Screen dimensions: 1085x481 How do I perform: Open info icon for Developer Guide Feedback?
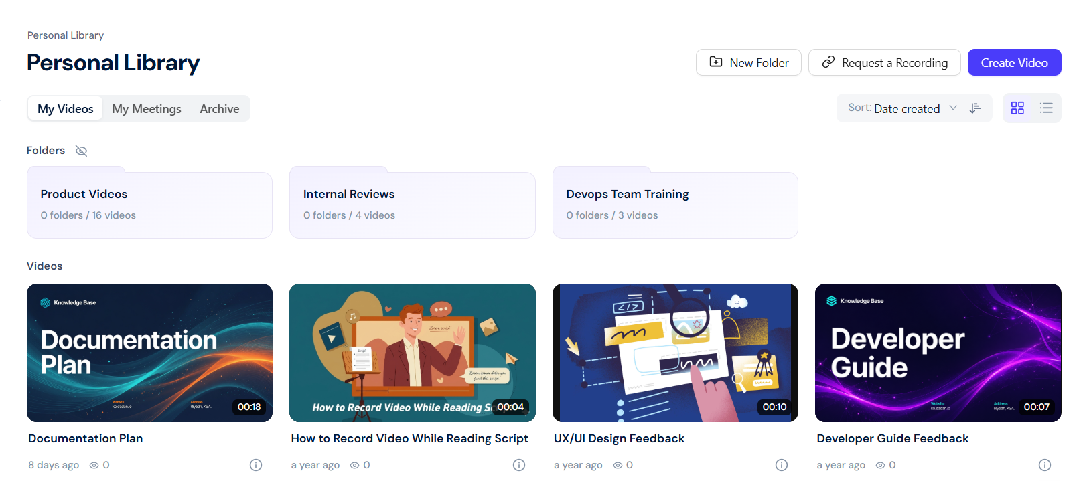[x=1045, y=465]
